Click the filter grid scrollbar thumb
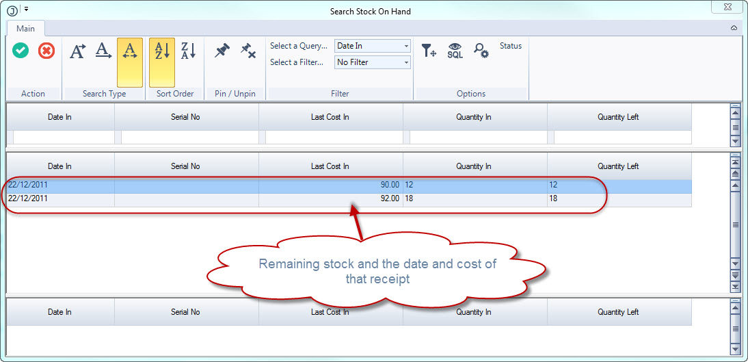 (735, 127)
